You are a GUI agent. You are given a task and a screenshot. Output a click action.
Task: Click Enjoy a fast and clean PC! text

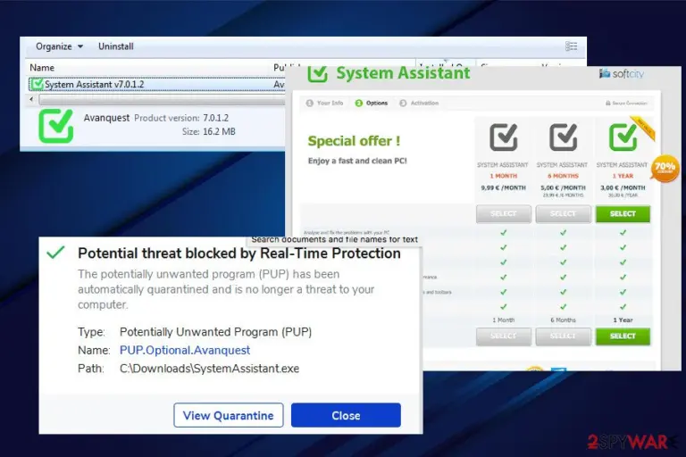[357, 161]
